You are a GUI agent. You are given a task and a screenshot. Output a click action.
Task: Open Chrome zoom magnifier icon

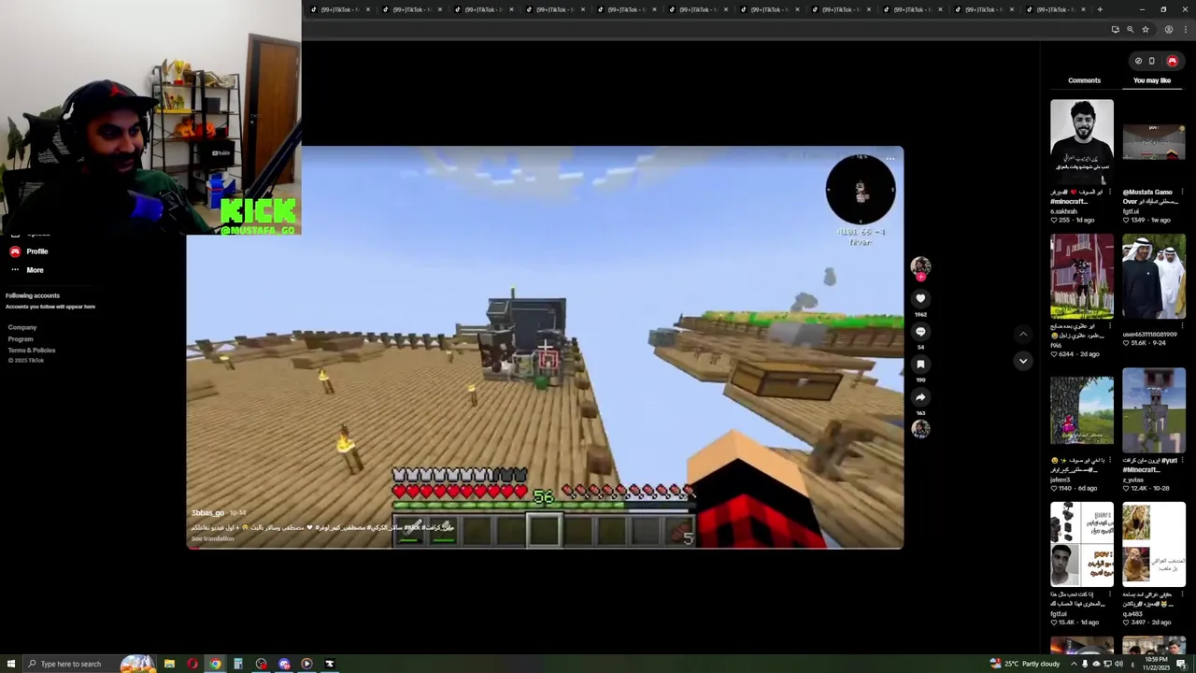[x=1130, y=29]
